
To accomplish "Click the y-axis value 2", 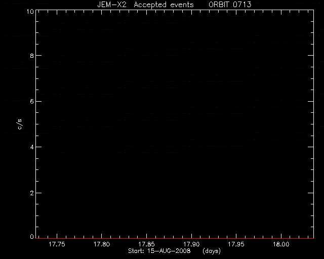I will (32, 193).
